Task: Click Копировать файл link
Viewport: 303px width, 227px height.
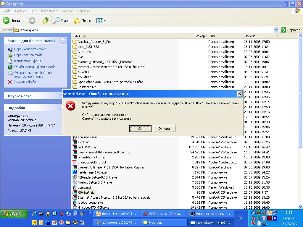Action: pyautogui.click(x=28, y=61)
